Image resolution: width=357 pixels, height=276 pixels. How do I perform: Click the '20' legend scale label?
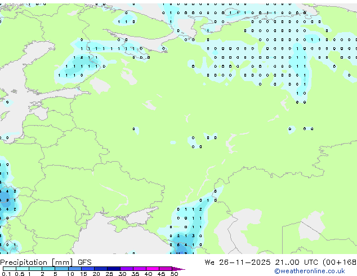(96, 274)
